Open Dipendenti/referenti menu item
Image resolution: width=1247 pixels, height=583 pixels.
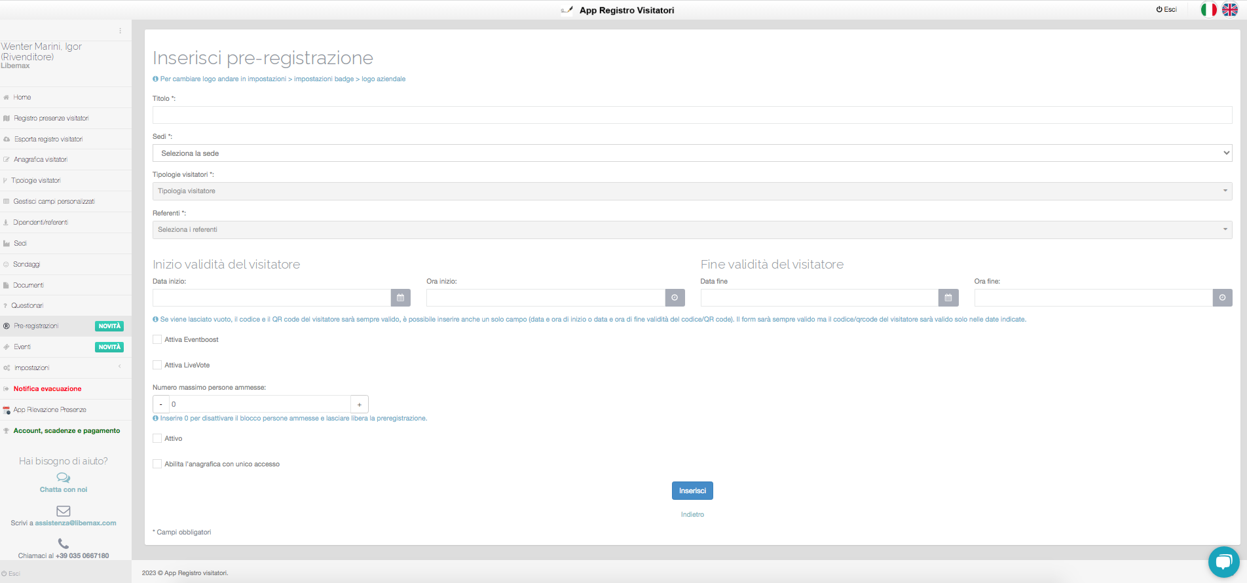(x=65, y=223)
